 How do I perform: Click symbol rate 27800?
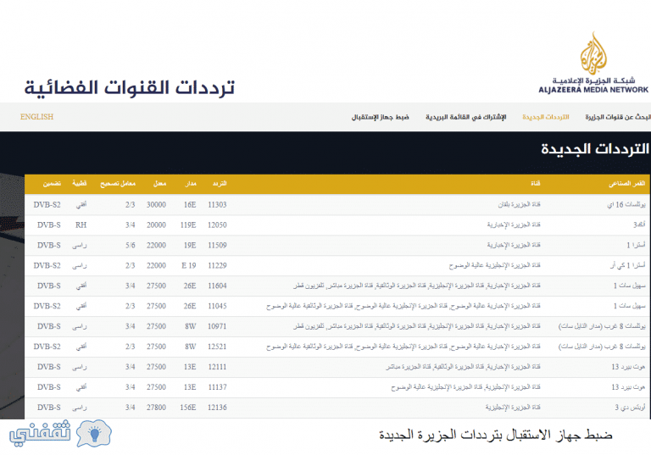click(x=156, y=408)
